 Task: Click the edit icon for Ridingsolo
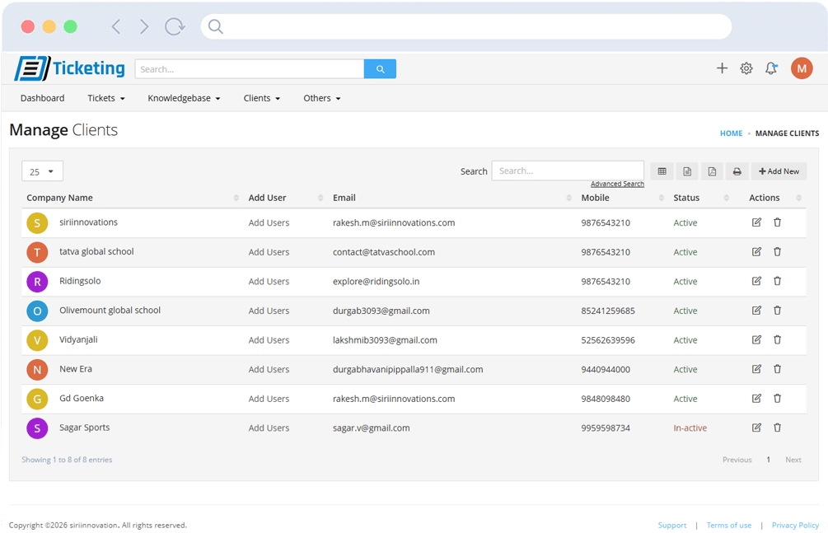click(756, 281)
